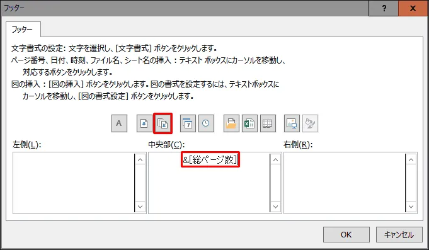429x250 pixels.
Task: Insert sheet name icon
Action: (x=268, y=123)
